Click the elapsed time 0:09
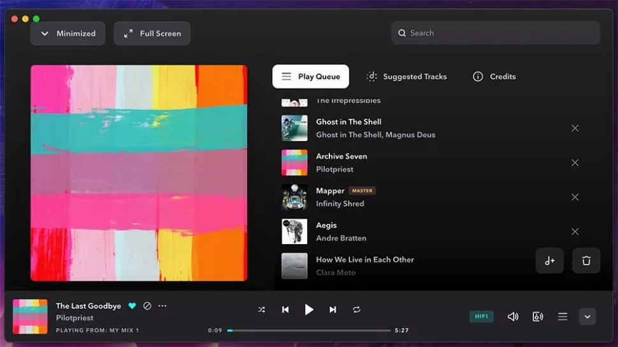 [215, 330]
